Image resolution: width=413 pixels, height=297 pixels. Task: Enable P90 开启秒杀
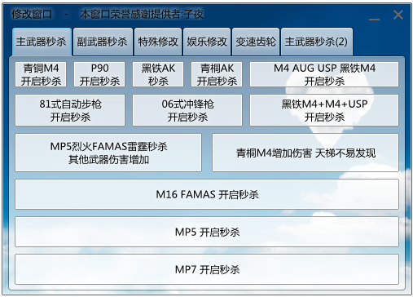99,74
